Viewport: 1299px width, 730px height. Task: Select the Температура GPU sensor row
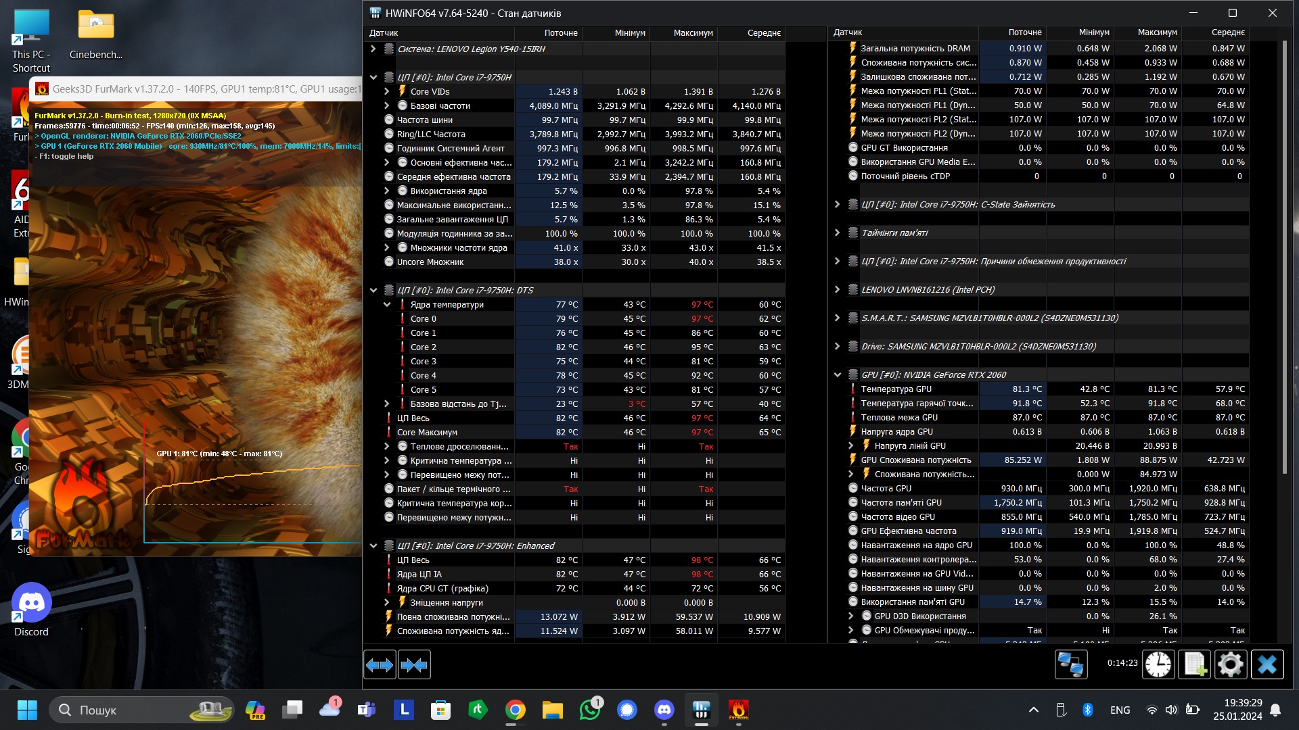pyautogui.click(x=896, y=389)
